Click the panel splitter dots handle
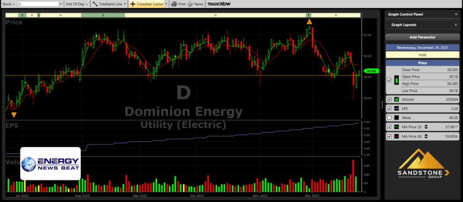This screenshot has height=202, width=463. pyautogui.click(x=382, y=104)
